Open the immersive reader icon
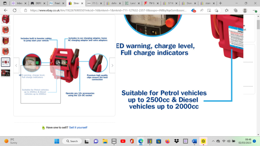The image size is (260, 146). tap(209, 11)
